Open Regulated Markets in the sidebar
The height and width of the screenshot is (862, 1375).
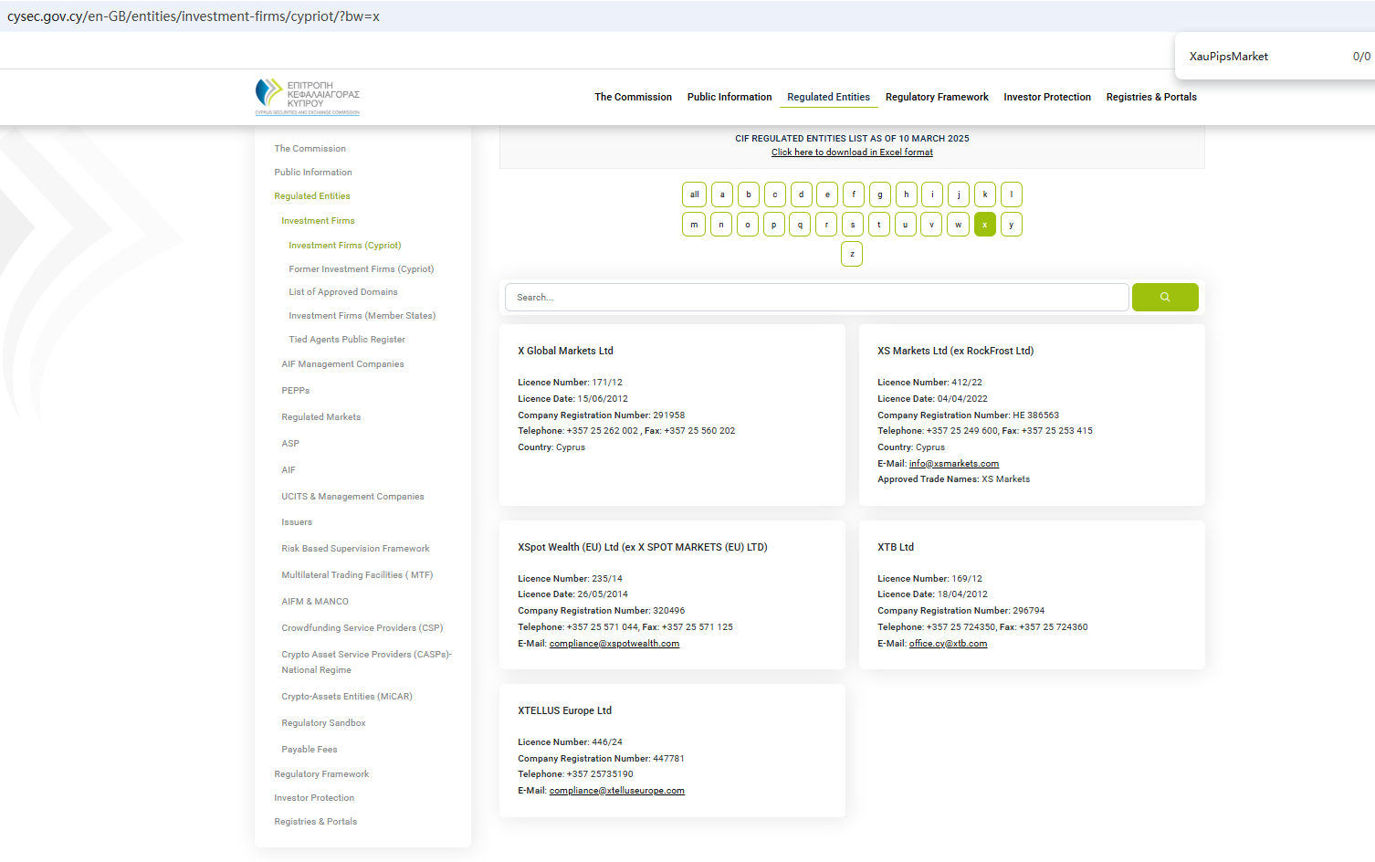pos(321,417)
